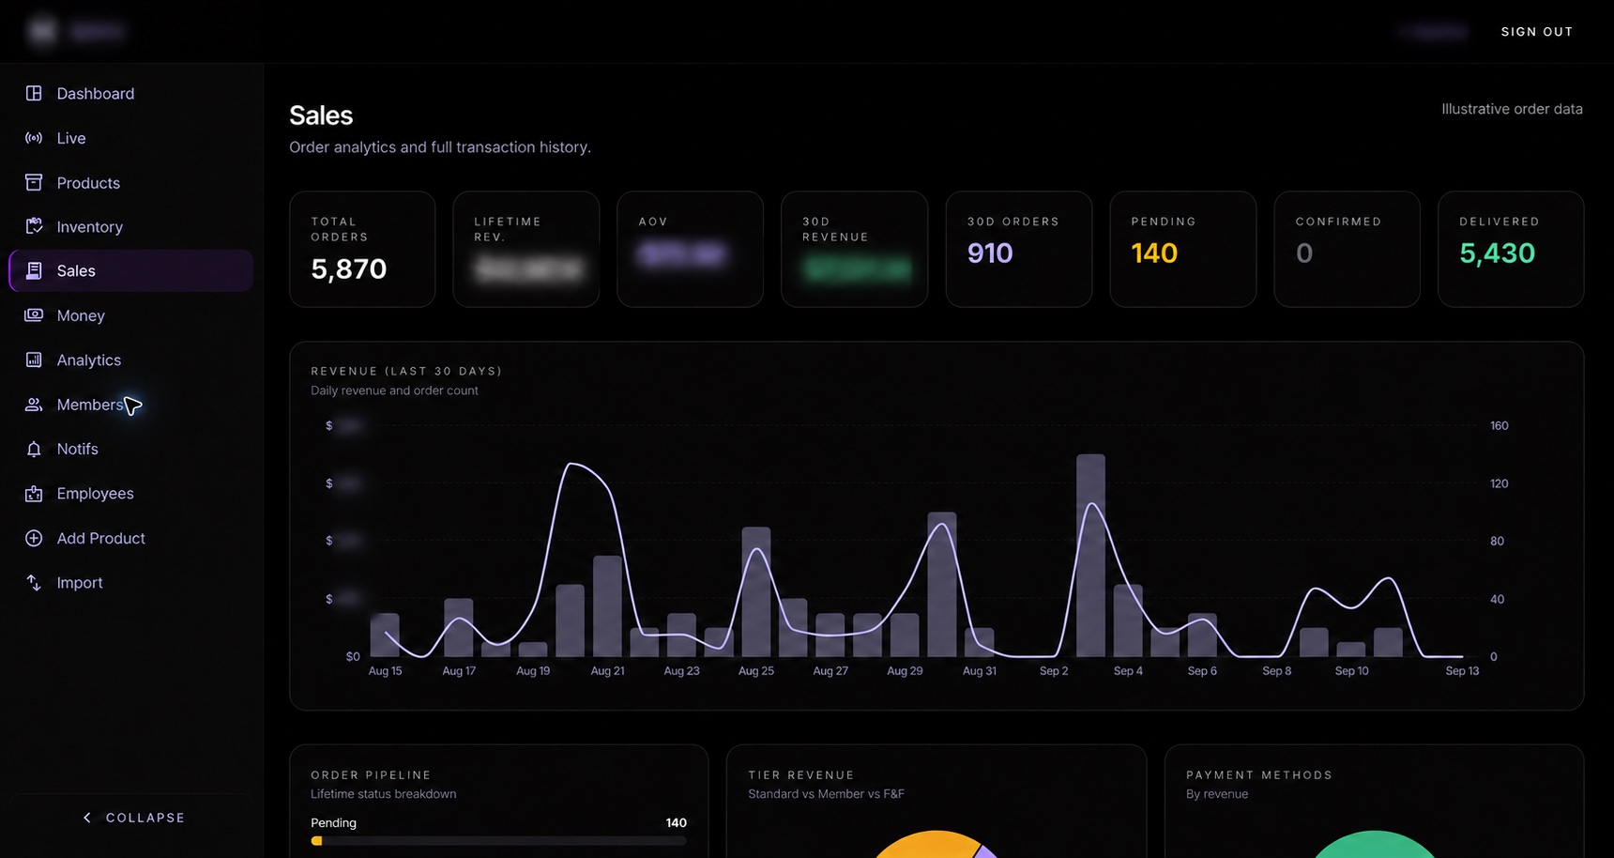This screenshot has width=1614, height=858.
Task: Open the Money section
Action: tap(131, 315)
